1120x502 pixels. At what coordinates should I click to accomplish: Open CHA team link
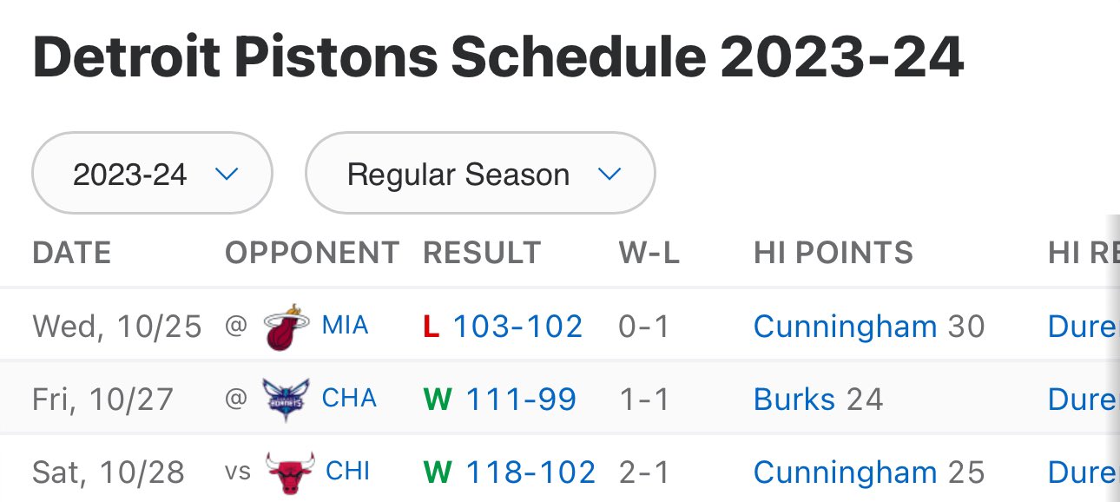tap(349, 399)
